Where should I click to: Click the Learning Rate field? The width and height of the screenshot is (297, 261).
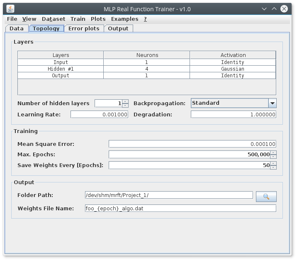pos(100,114)
